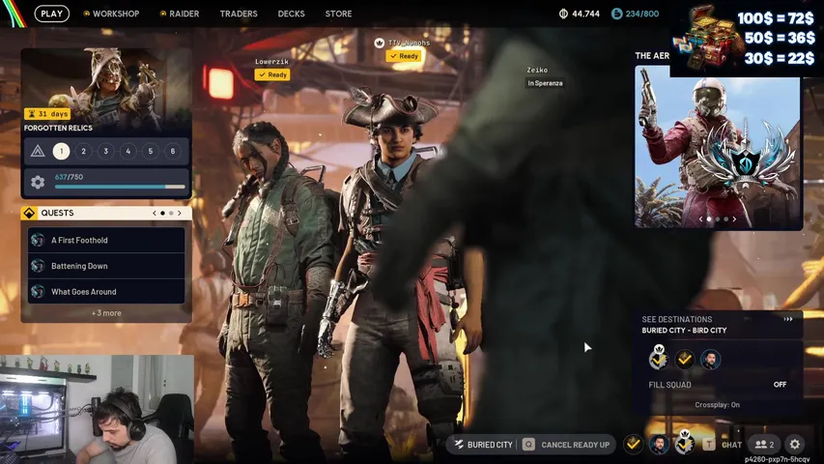Image resolution: width=824 pixels, height=464 pixels.
Task: Click the triangle icon before stage 1
Action: click(38, 152)
